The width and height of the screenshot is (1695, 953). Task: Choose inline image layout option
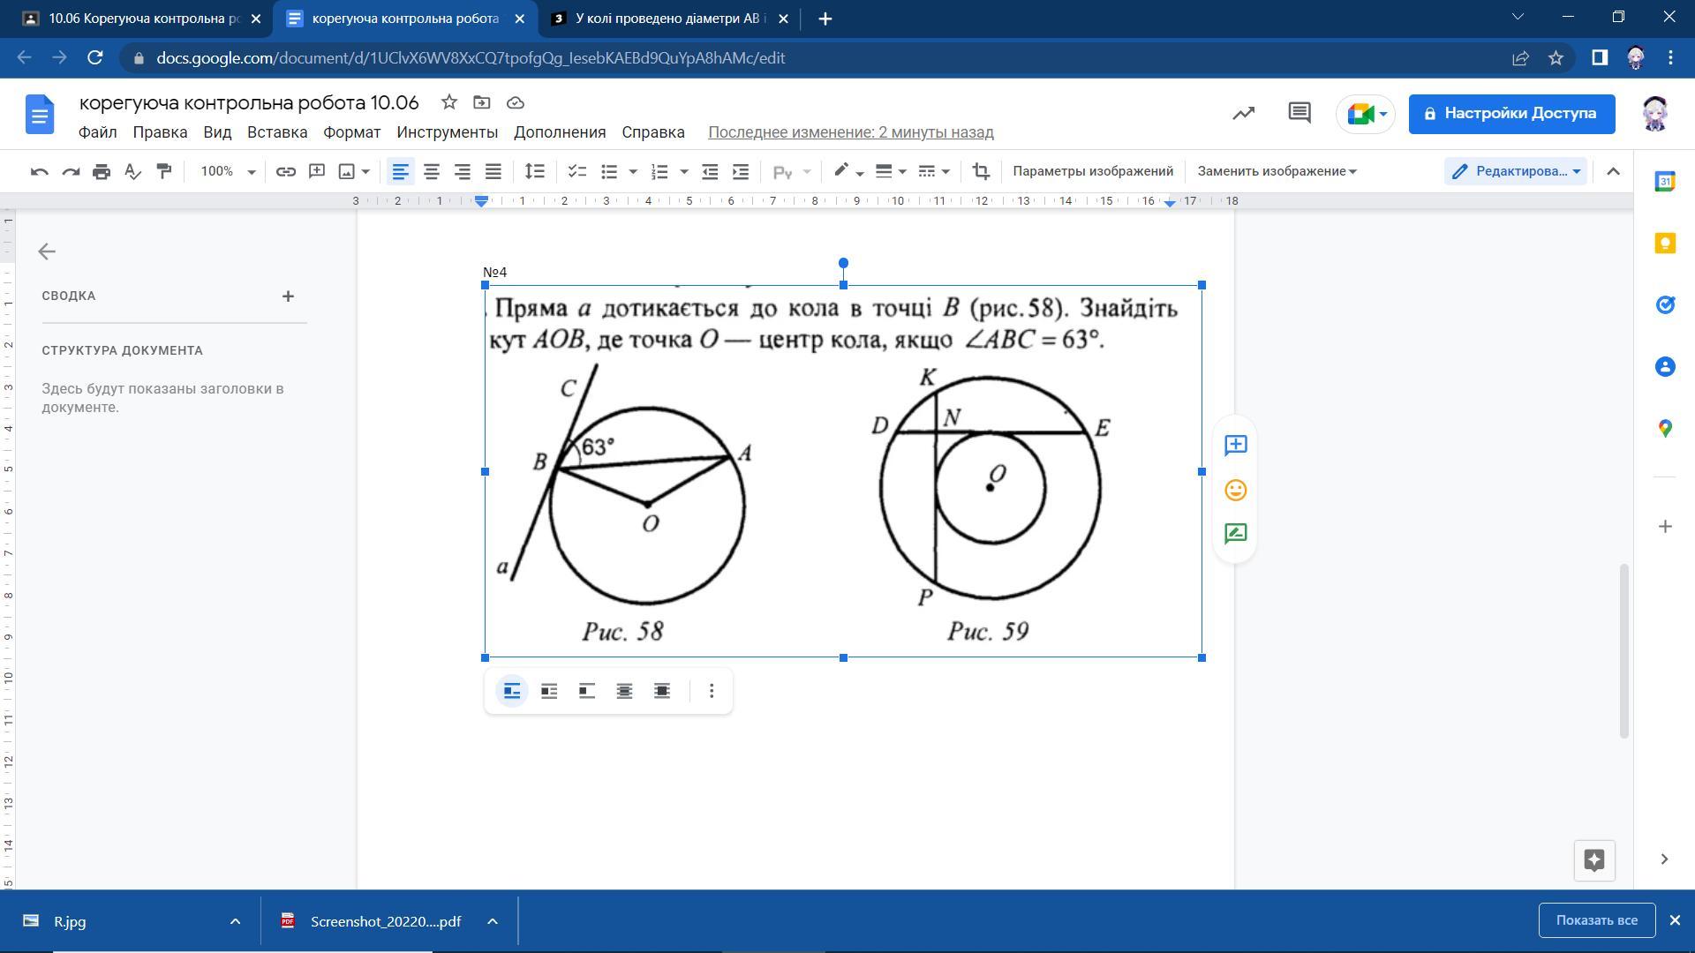(512, 691)
